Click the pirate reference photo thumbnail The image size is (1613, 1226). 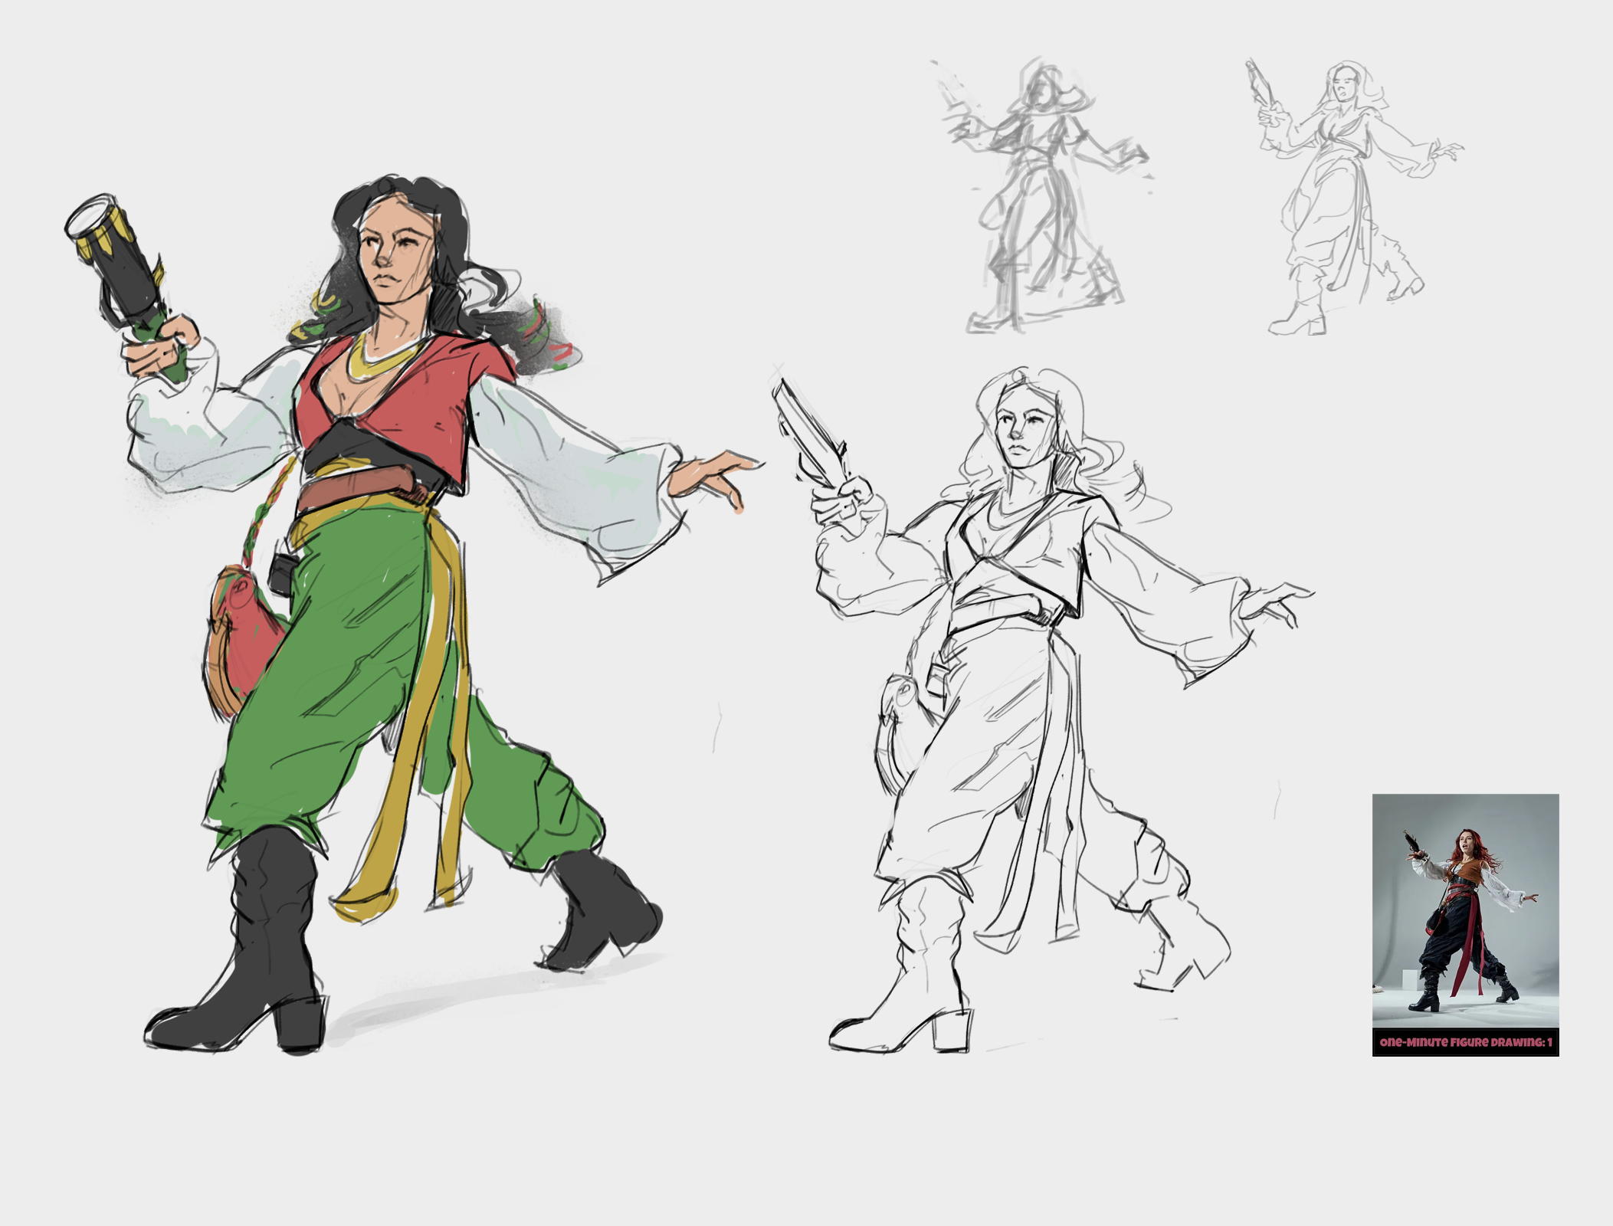(x=1464, y=910)
